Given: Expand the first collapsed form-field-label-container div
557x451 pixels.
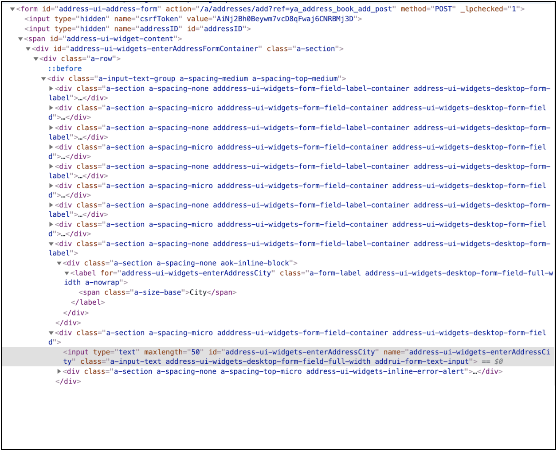Looking at the screenshot, I should click(x=51, y=89).
